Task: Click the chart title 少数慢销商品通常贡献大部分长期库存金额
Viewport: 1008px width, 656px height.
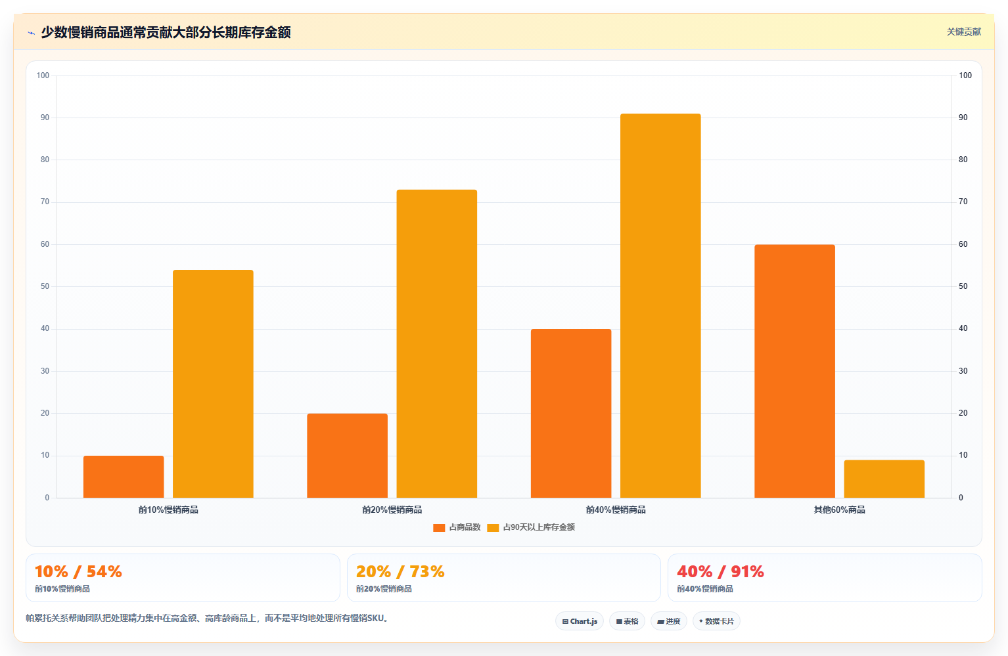Action: click(166, 32)
